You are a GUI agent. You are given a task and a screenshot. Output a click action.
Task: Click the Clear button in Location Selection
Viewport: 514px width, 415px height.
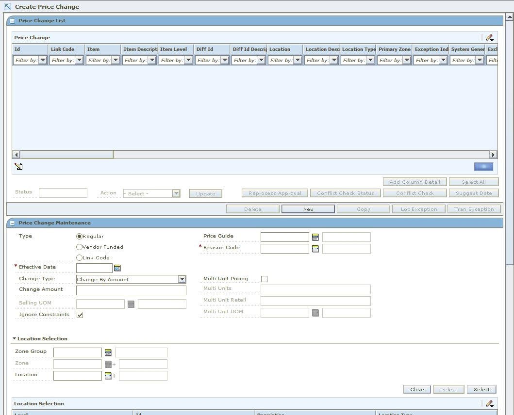point(417,389)
